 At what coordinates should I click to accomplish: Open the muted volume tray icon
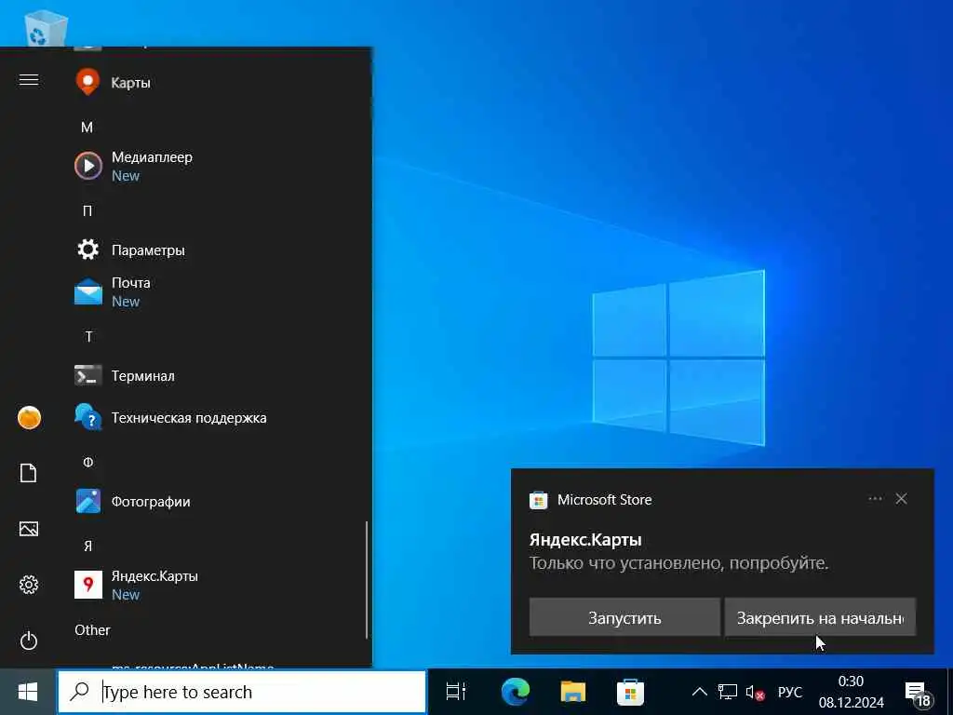click(x=756, y=692)
